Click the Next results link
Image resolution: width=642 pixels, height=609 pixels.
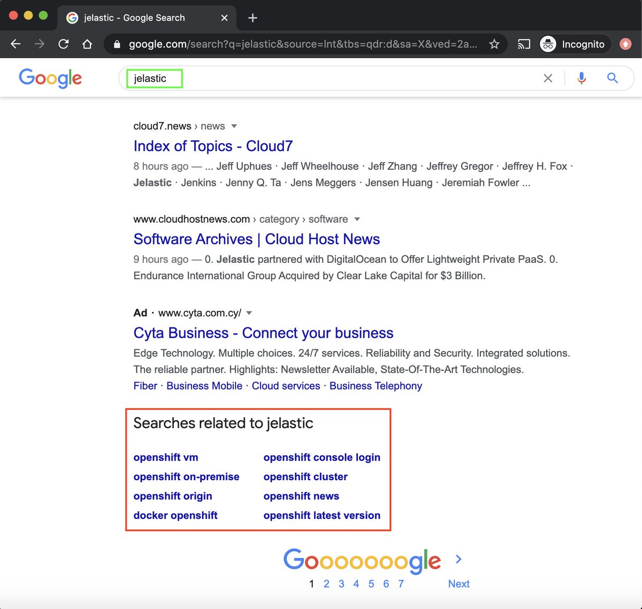pyautogui.click(x=458, y=584)
